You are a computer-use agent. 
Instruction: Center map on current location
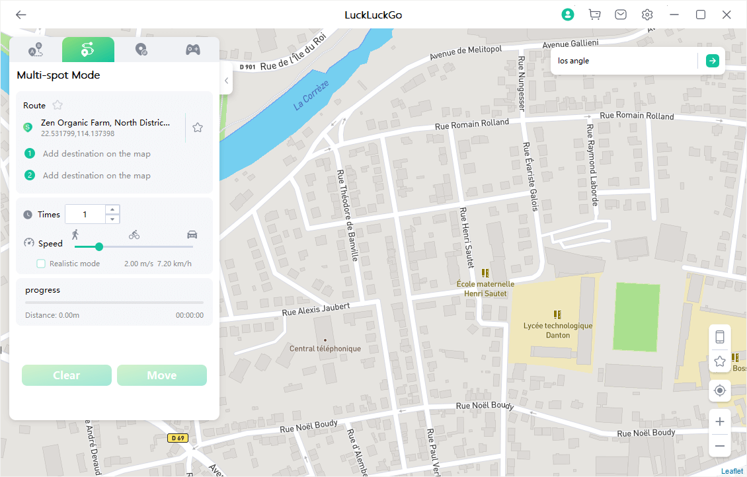[720, 391]
